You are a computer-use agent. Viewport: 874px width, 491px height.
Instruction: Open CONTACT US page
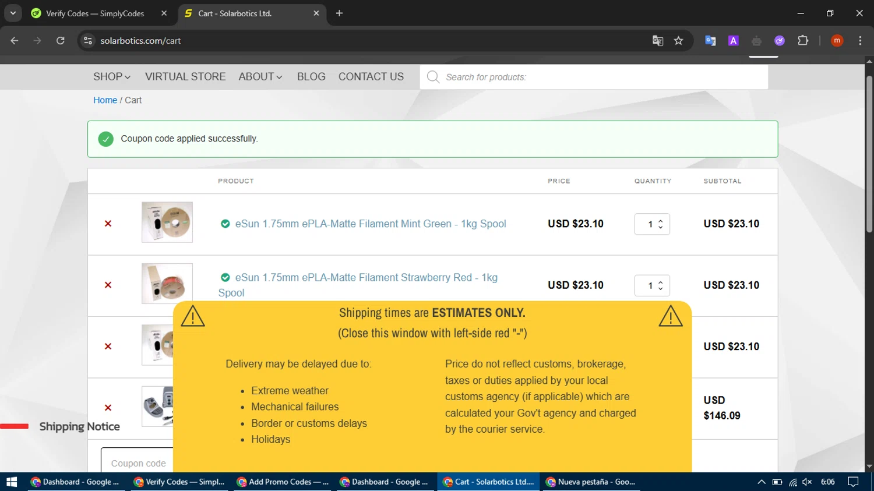point(371,77)
